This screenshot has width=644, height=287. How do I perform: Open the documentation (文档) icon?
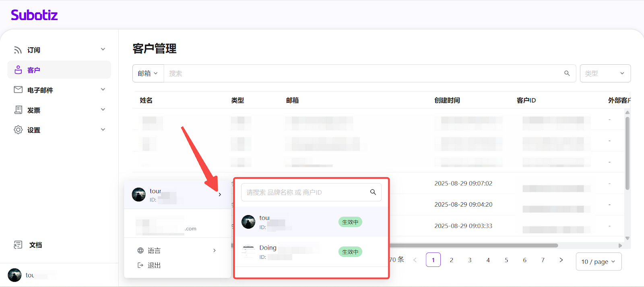(18, 245)
